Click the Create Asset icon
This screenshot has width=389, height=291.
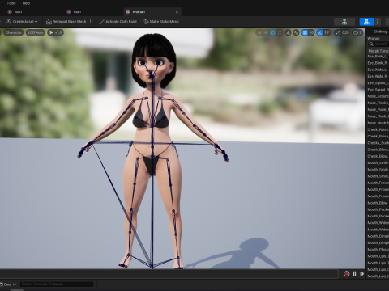point(9,22)
